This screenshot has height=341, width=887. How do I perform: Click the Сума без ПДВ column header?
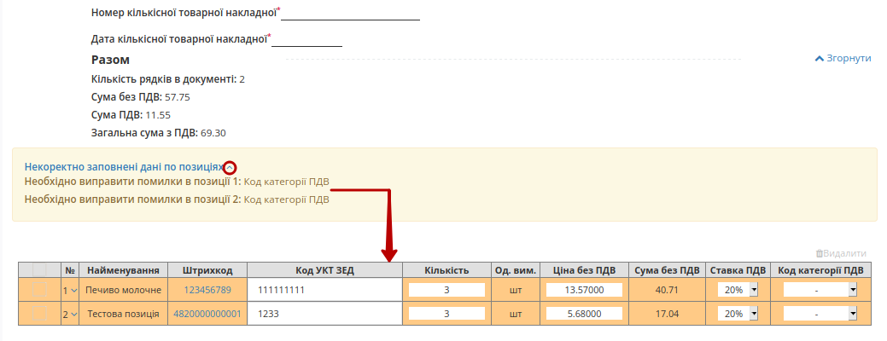667,270
